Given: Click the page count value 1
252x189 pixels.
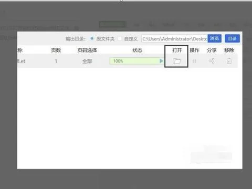Looking at the screenshot, I should (56, 61).
